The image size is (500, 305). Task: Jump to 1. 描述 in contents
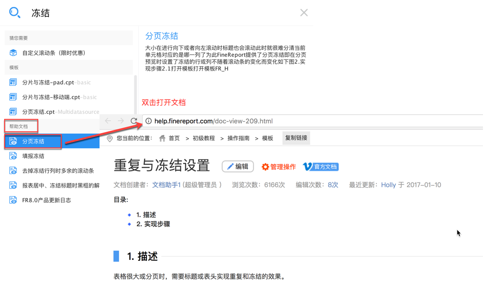point(146,215)
